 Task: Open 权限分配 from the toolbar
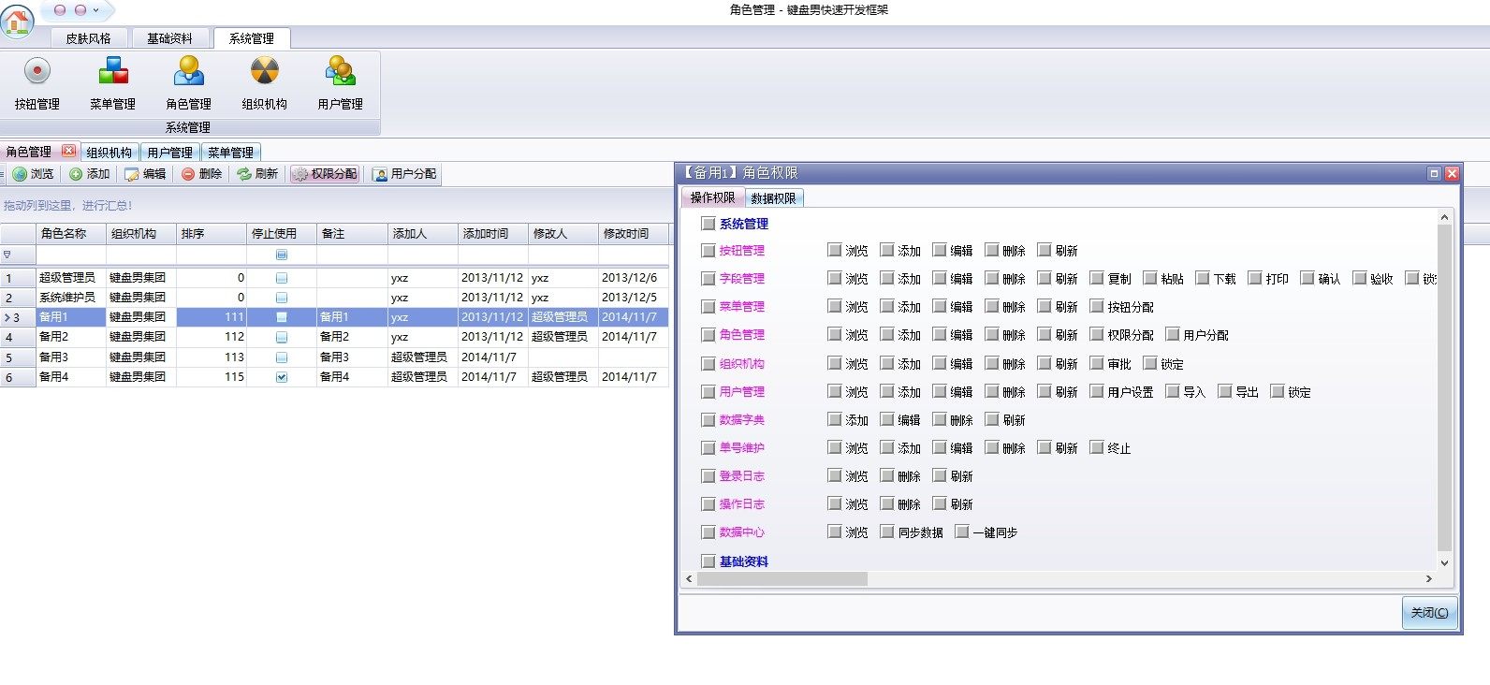[325, 174]
